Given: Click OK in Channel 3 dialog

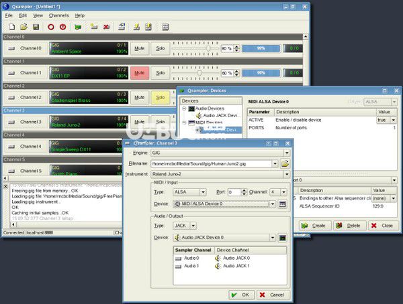Looking at the screenshot, I should point(241,295).
